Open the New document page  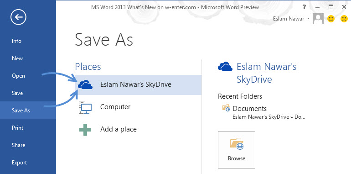click(17, 58)
